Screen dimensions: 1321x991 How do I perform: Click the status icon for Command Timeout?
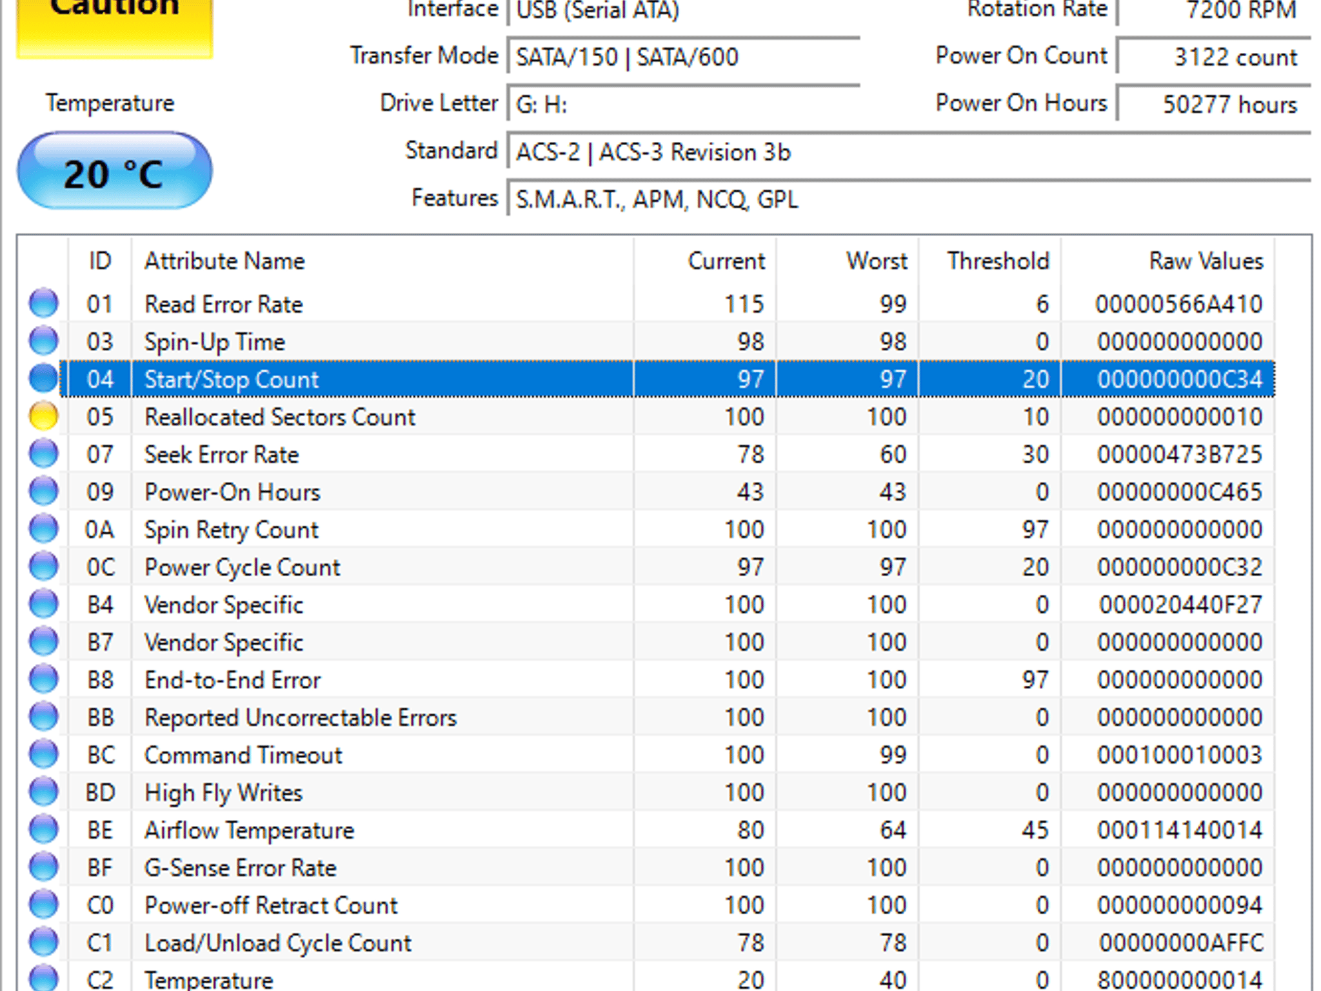(44, 754)
